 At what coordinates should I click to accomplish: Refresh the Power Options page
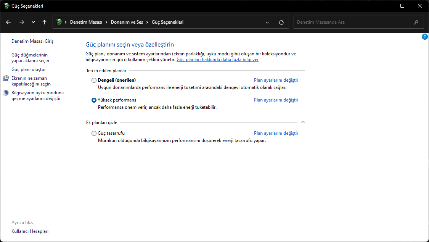point(281,22)
